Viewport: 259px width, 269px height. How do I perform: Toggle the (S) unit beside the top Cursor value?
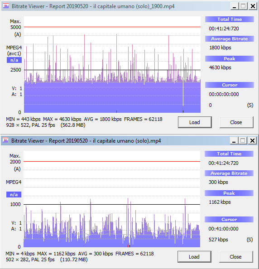click(x=250, y=105)
